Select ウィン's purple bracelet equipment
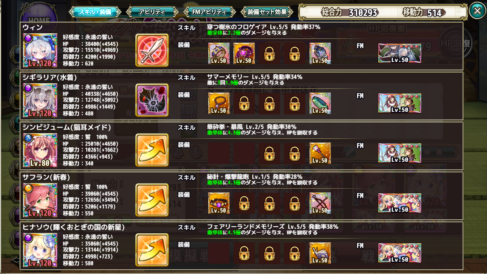The height and width of the screenshot is (274, 487). pyautogui.click(x=244, y=53)
